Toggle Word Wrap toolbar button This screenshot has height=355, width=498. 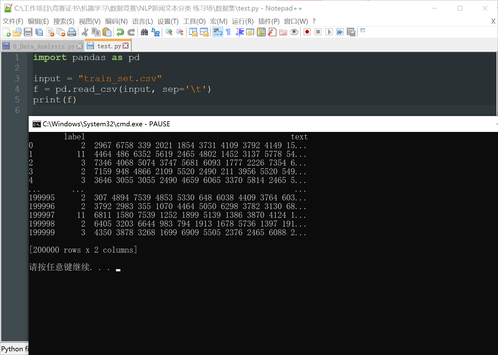tap(218, 32)
